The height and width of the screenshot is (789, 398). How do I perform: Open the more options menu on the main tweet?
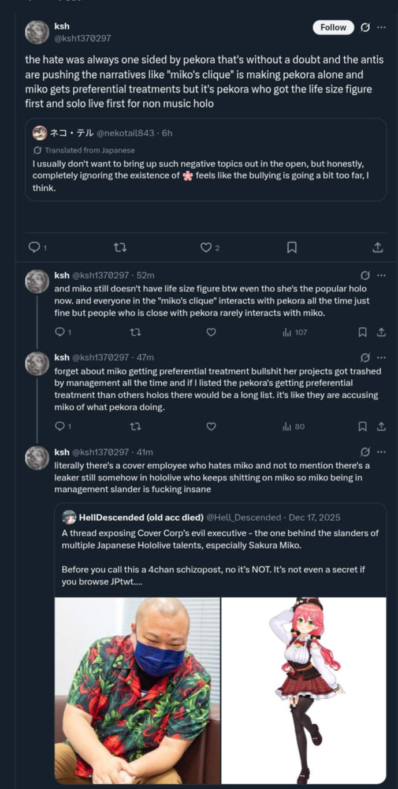[381, 27]
